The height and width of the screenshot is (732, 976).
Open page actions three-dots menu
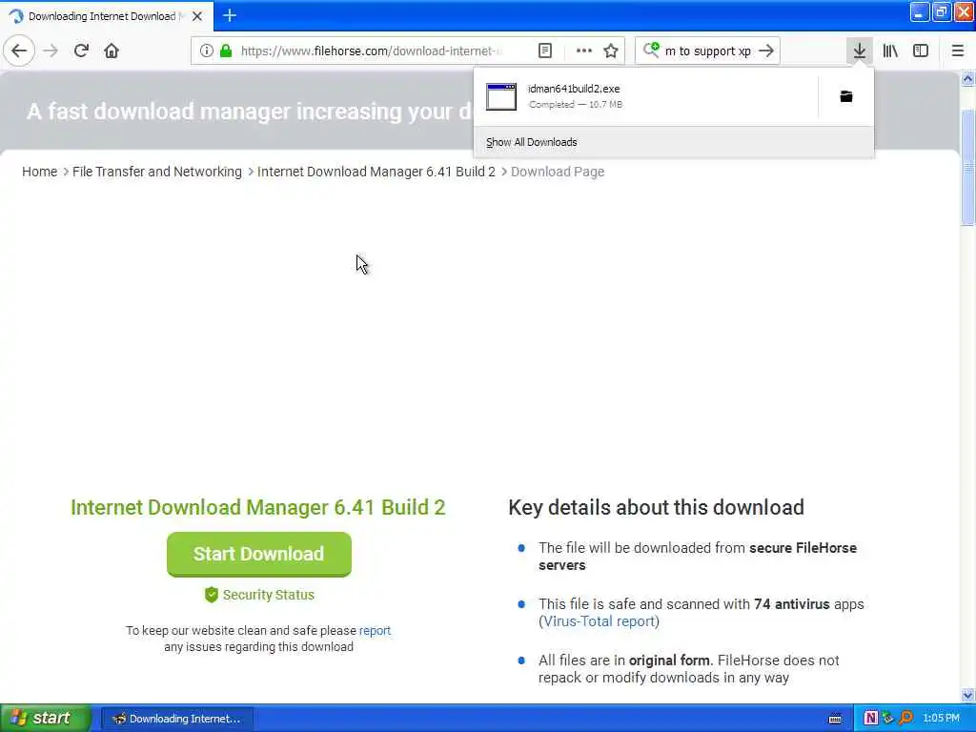584,51
